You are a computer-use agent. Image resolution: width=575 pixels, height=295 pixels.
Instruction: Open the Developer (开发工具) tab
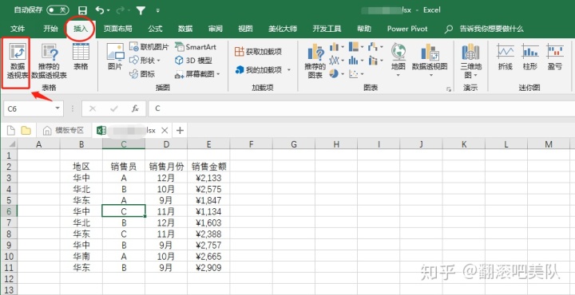point(327,29)
